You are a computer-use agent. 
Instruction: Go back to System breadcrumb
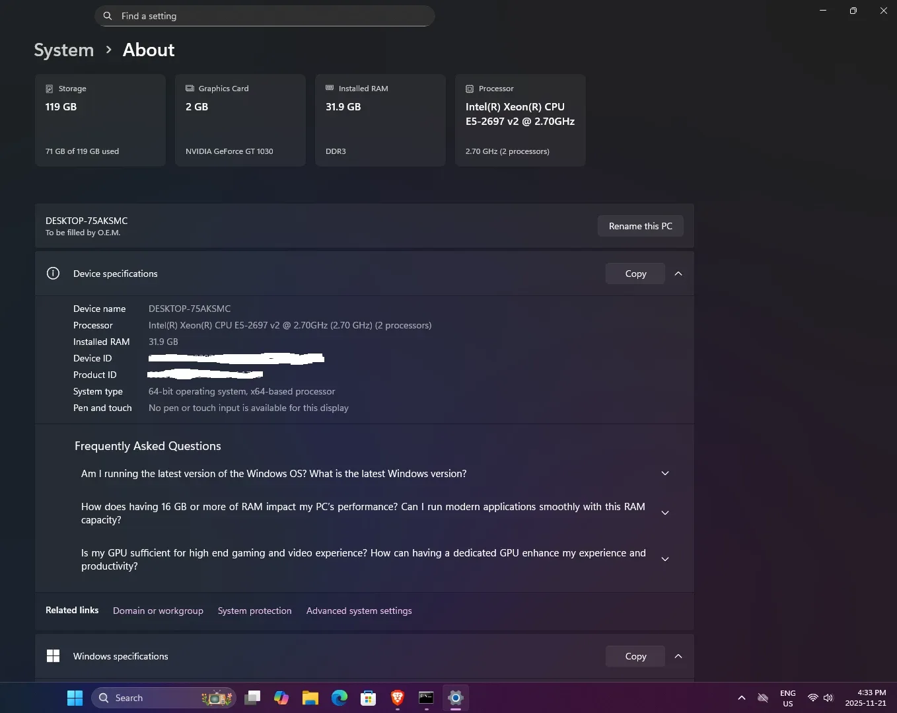click(x=64, y=50)
